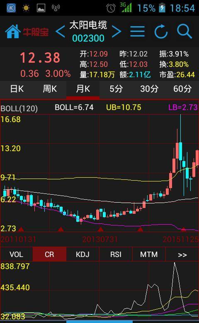Tap the 3G signal strength icon
The image size is (199, 323).
click(x=126, y=7)
